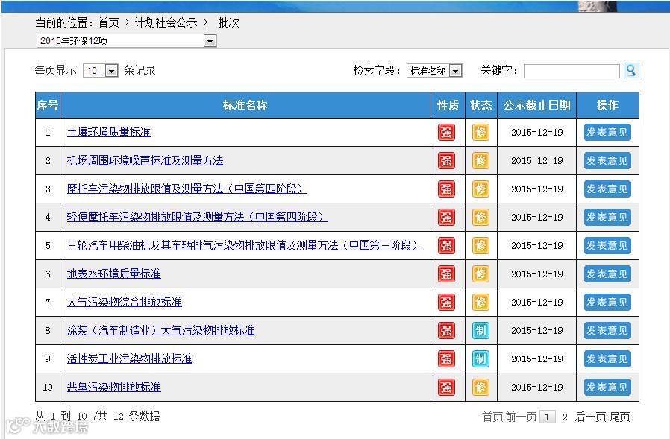Go to pagination 首页
670x439 pixels.
click(492, 417)
